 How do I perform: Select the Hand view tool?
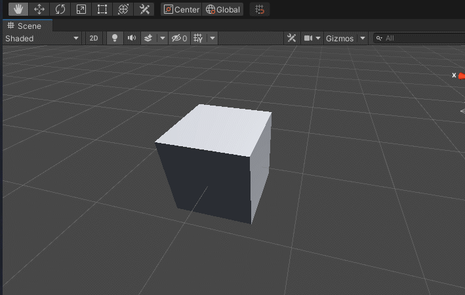coord(18,9)
